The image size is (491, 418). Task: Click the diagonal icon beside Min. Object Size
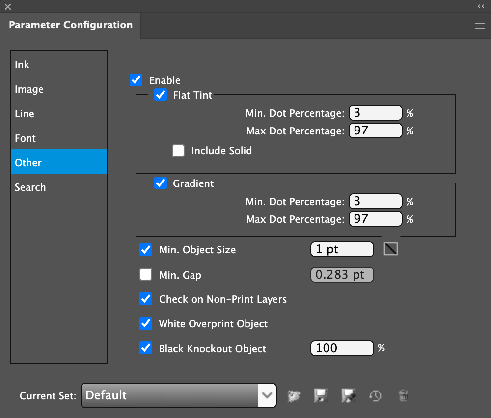coord(390,249)
